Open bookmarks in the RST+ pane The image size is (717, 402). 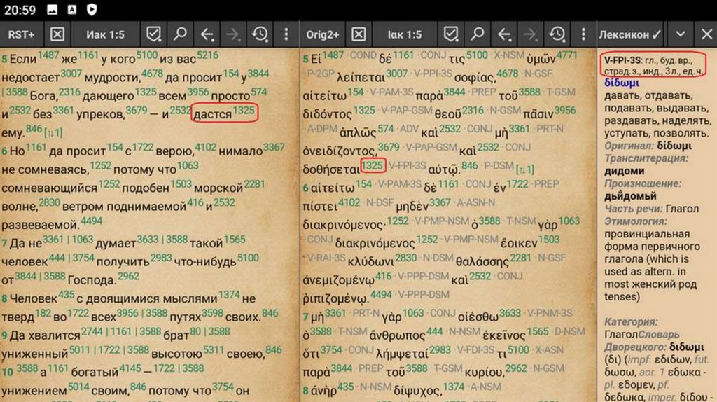pyautogui.click(x=153, y=34)
